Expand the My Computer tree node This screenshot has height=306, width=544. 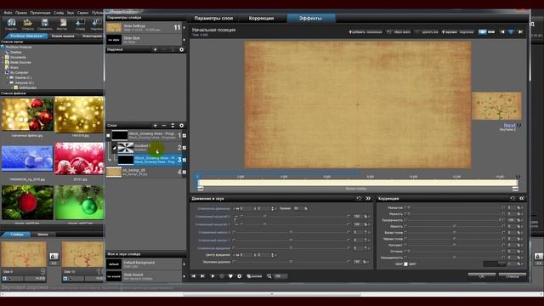(x=3, y=73)
